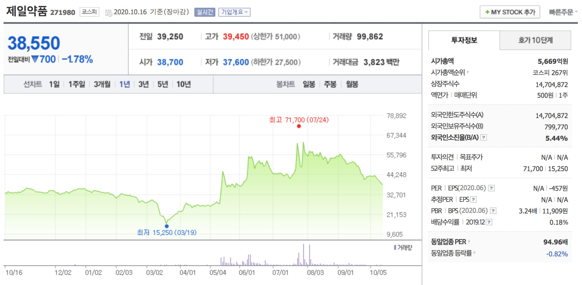Open help icon next to 배당수익률 2019.12
The image size is (582, 285).
tap(489, 222)
